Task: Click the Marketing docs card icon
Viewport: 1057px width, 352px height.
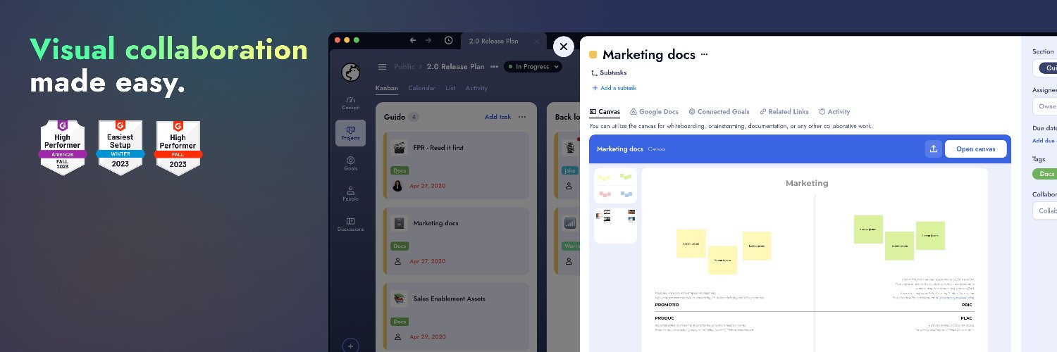Action: (400, 223)
